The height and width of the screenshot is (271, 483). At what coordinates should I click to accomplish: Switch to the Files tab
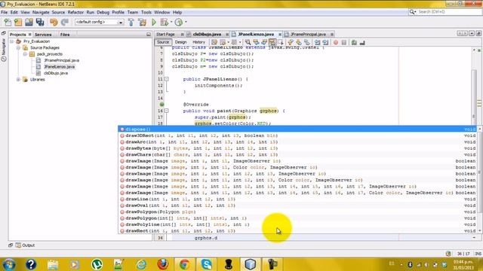[65, 35]
